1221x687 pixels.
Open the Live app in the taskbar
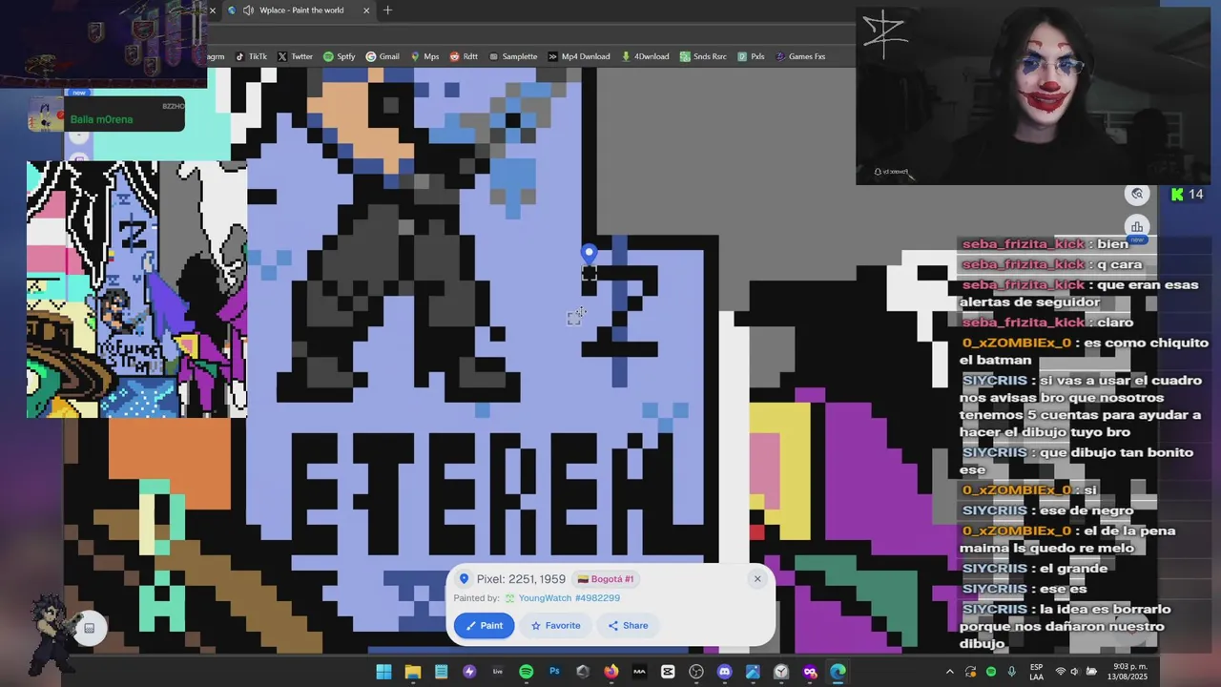[497, 672]
